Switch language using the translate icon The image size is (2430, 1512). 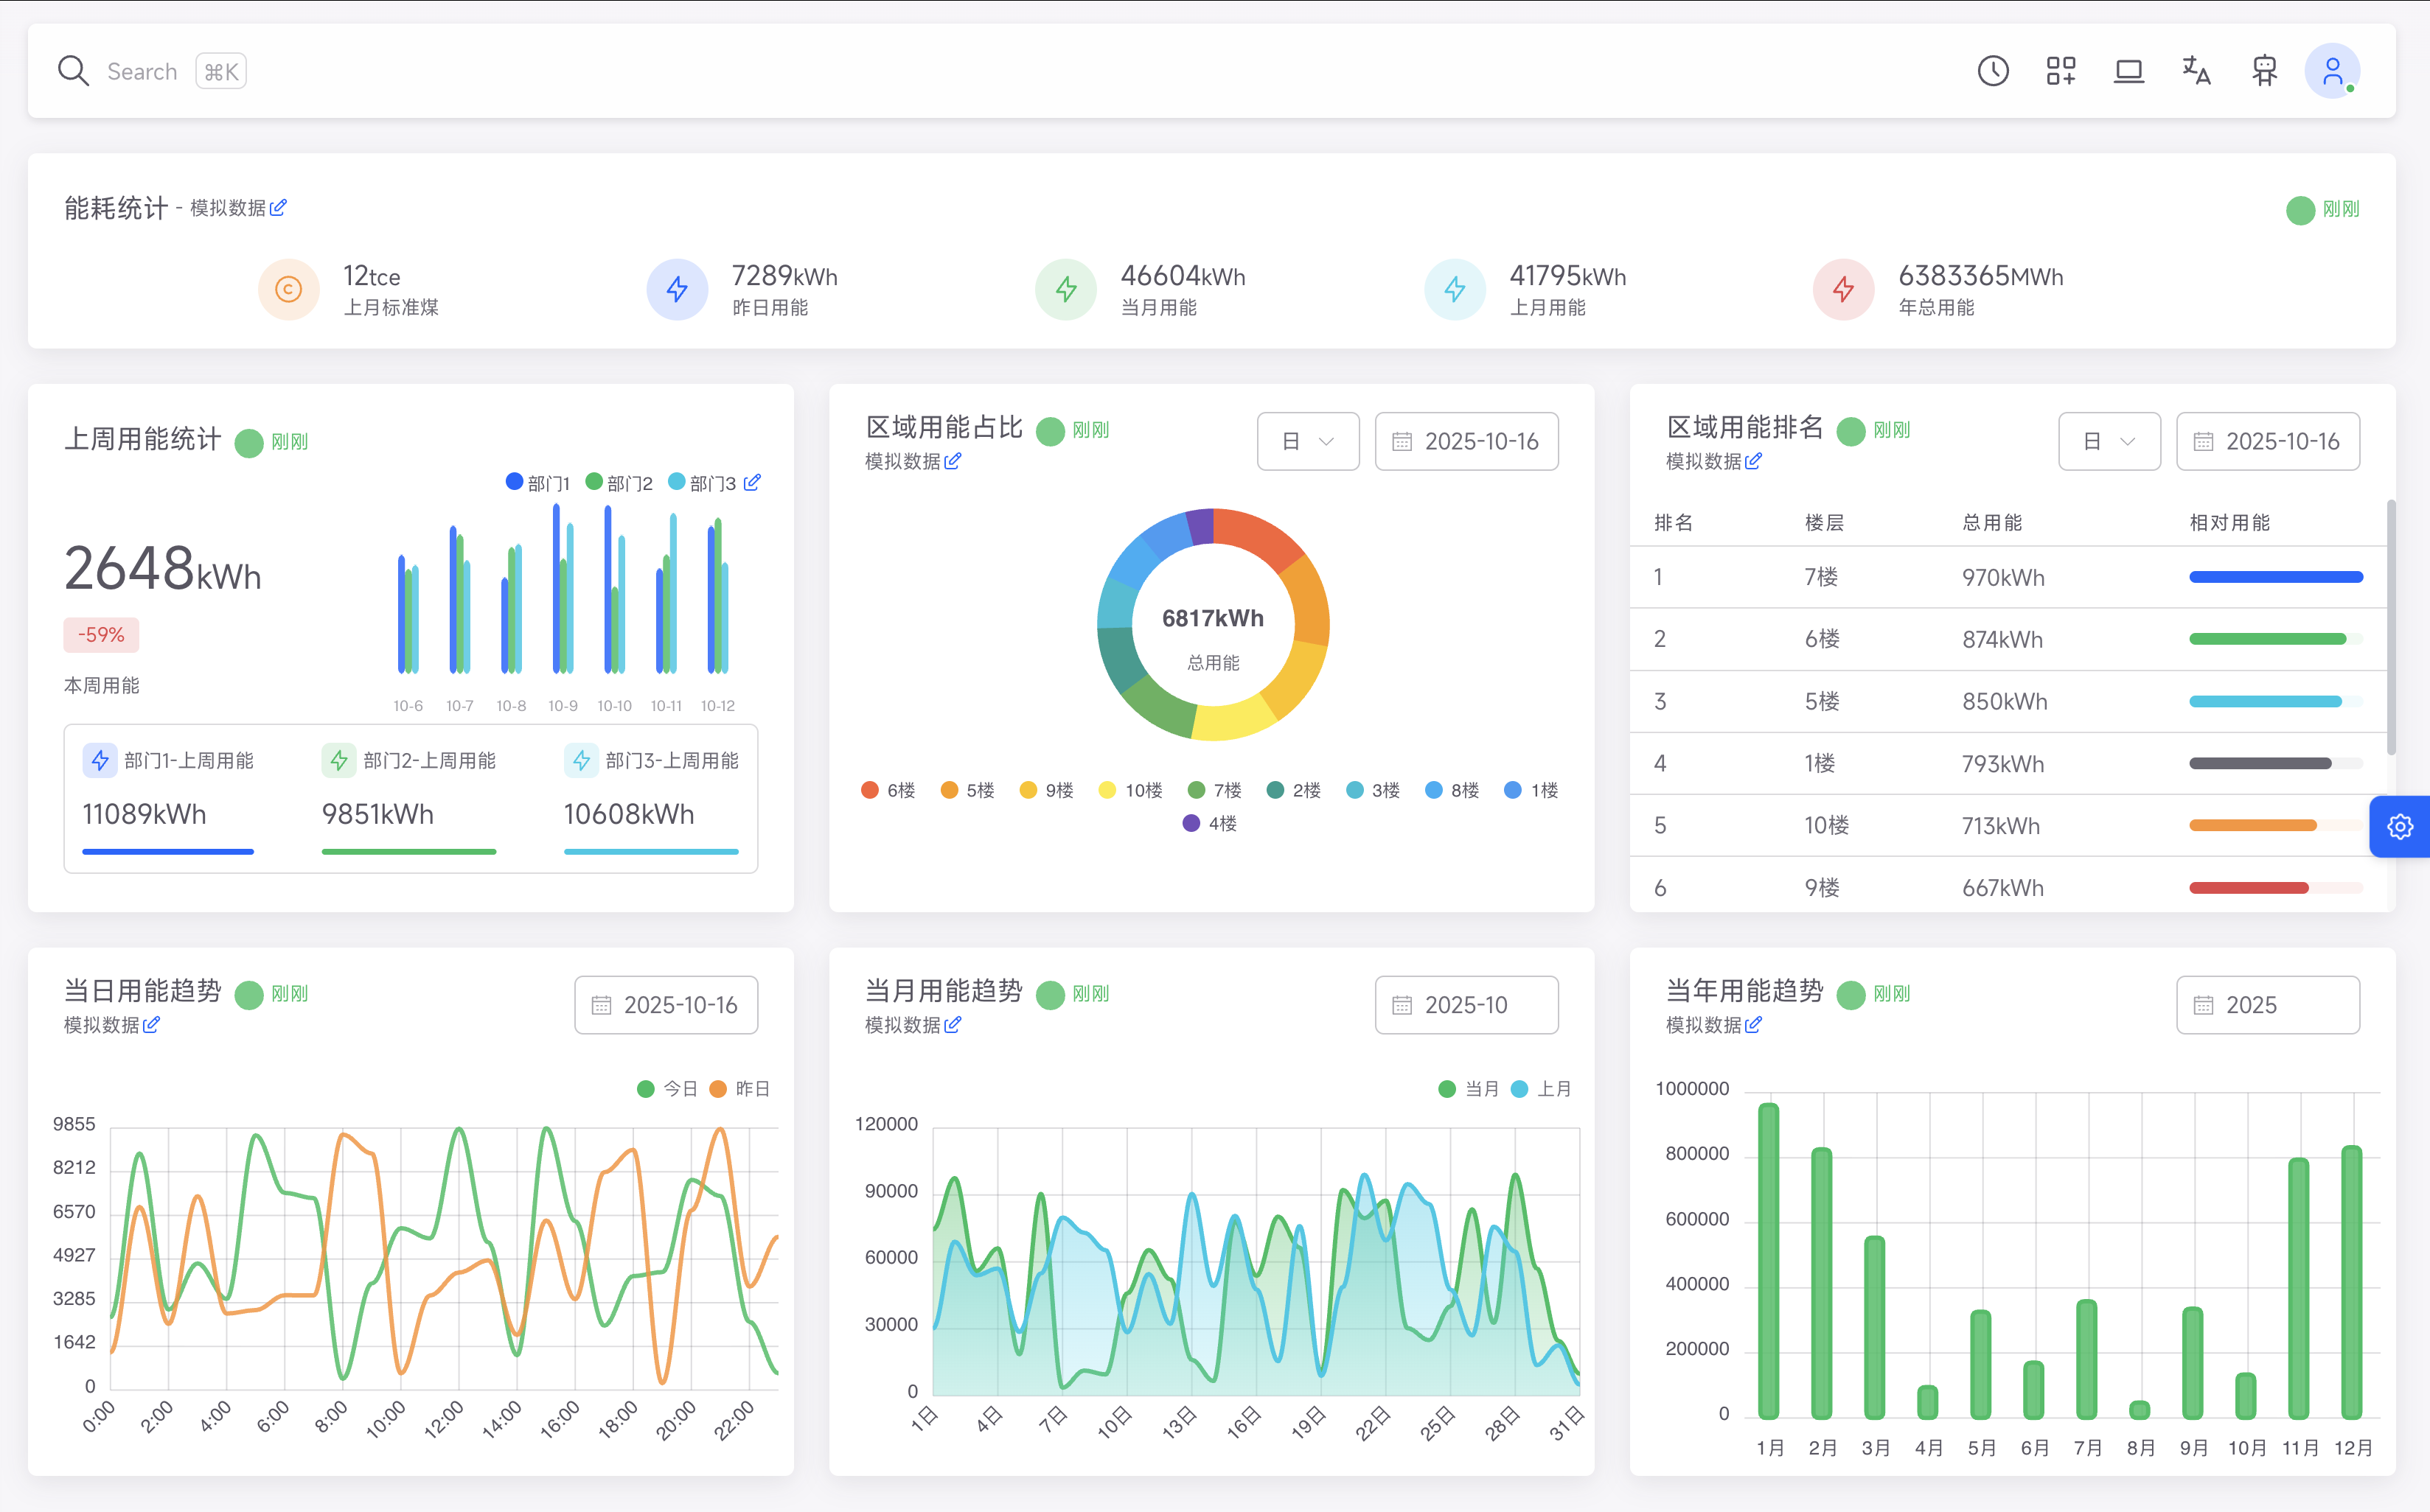point(2196,70)
